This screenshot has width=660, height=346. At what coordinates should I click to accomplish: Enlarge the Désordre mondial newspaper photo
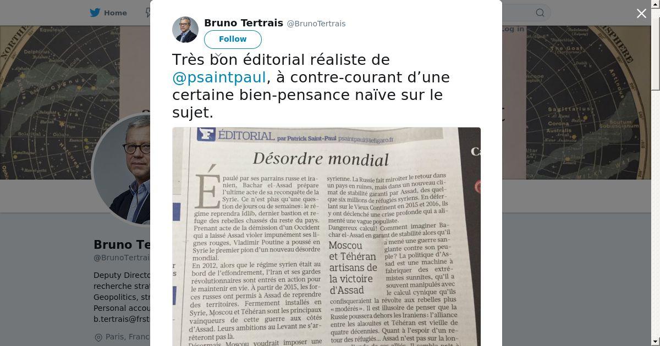pyautogui.click(x=326, y=237)
